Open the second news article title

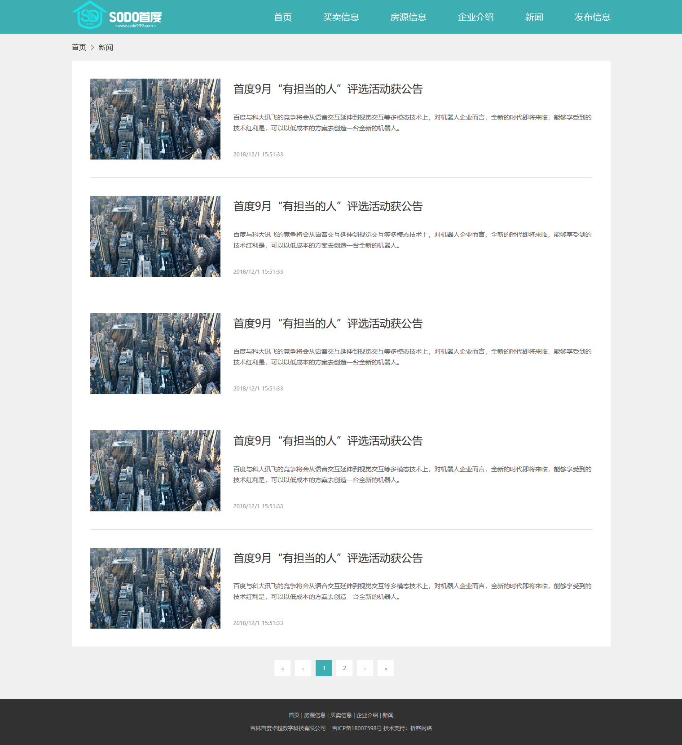(328, 206)
